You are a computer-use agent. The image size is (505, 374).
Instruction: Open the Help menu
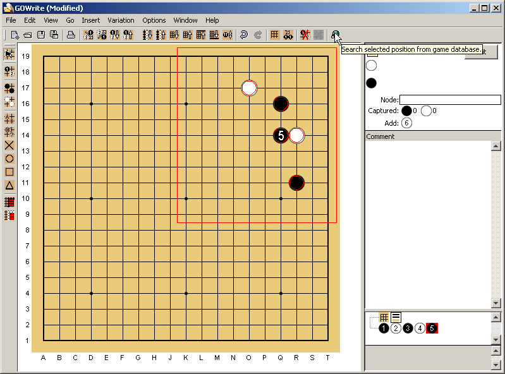tap(212, 20)
